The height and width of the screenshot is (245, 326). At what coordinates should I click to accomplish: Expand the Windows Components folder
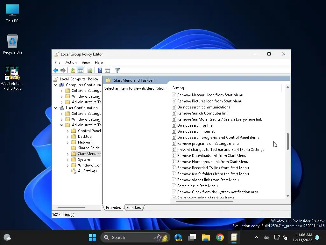point(67,166)
